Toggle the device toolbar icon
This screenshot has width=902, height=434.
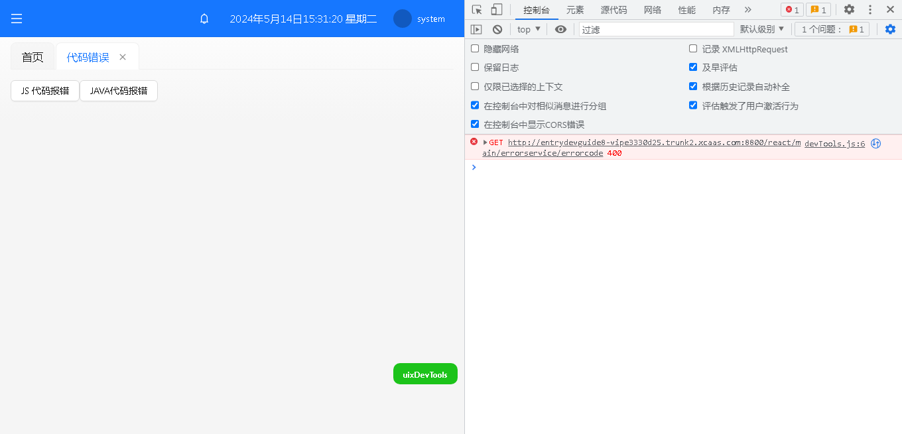coord(497,10)
